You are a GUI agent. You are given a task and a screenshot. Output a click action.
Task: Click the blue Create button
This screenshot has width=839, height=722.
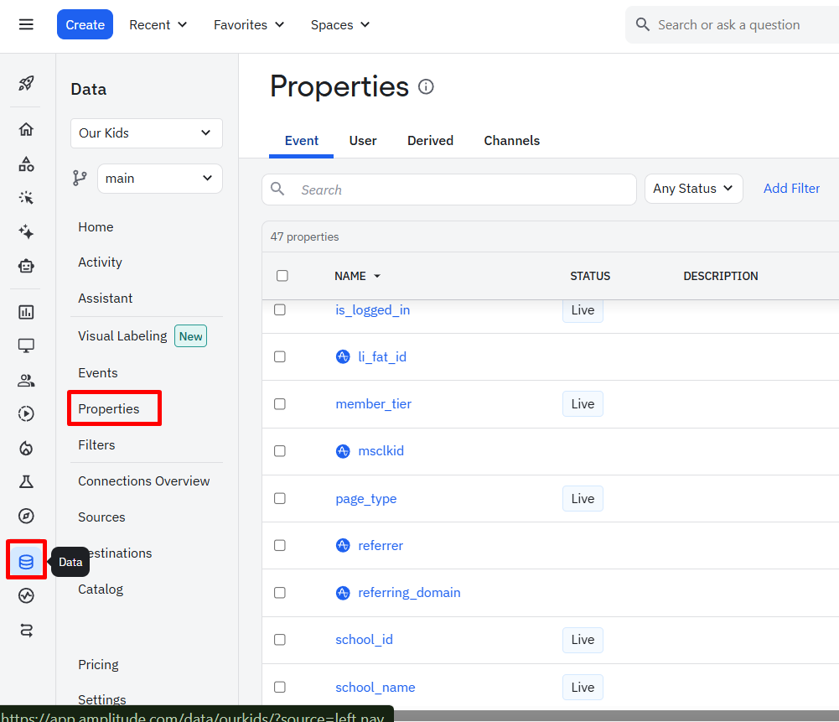(x=85, y=24)
